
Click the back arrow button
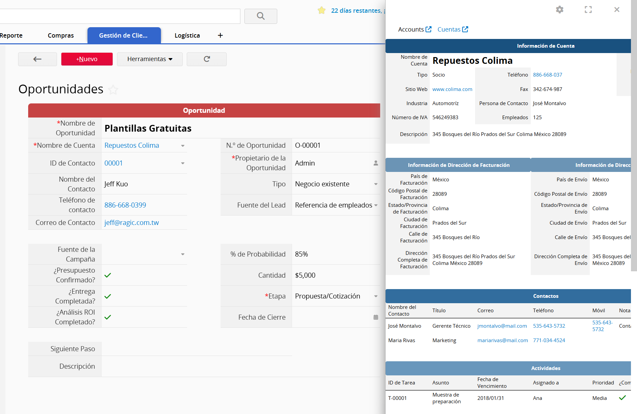pyautogui.click(x=38, y=59)
